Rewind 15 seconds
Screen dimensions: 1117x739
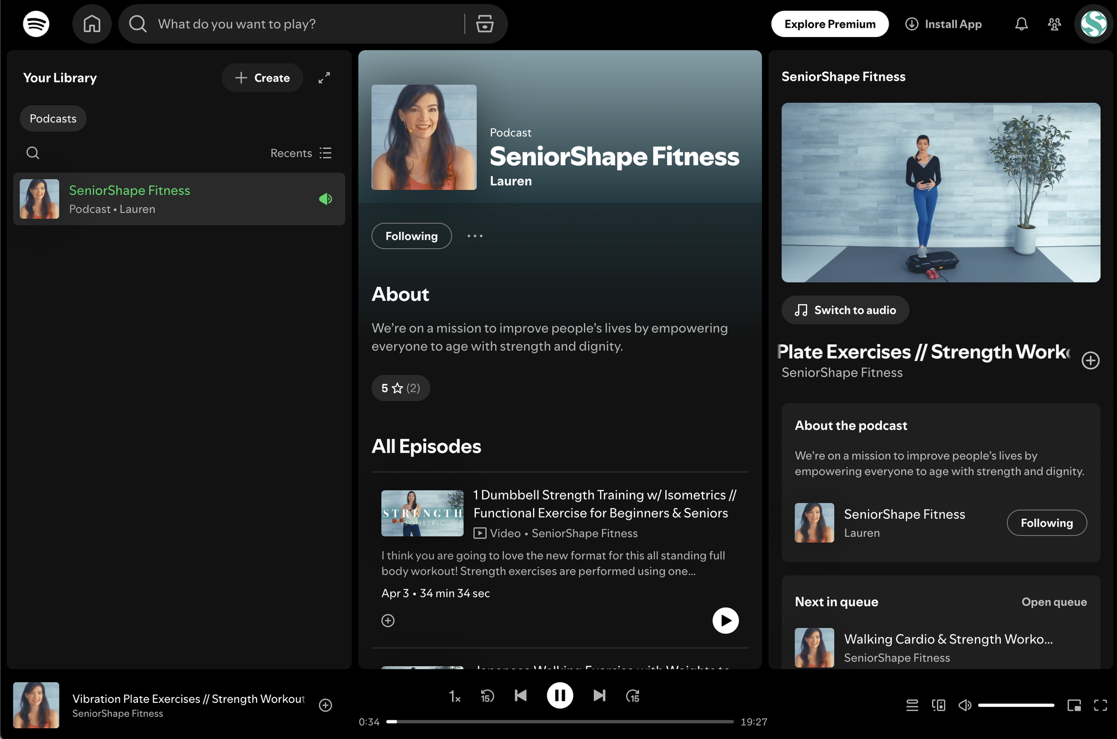click(x=487, y=696)
